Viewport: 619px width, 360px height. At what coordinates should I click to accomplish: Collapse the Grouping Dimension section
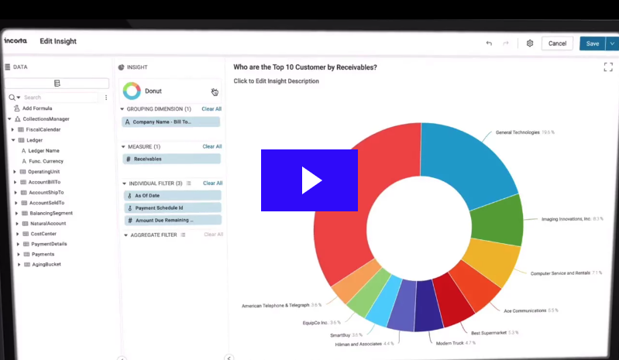click(x=122, y=109)
